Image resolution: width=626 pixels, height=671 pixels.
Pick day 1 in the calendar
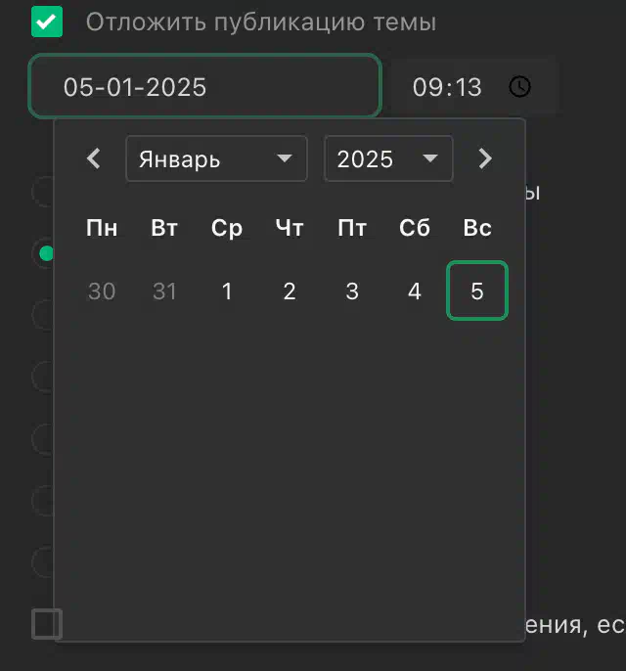tap(227, 291)
